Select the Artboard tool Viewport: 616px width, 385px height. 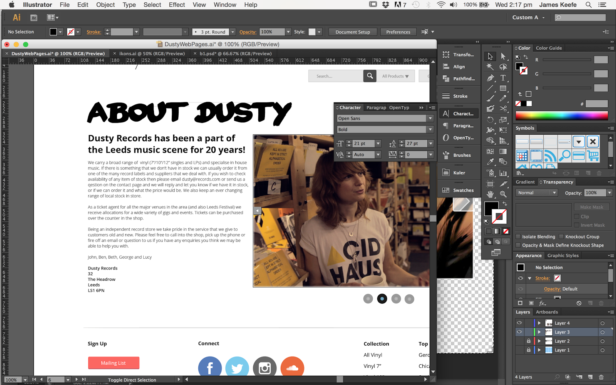click(490, 184)
